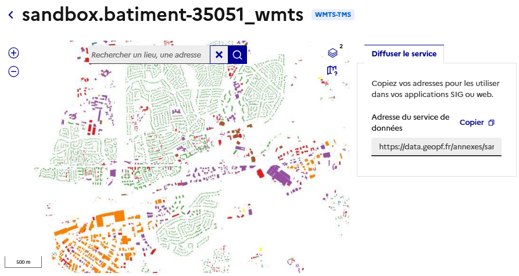Select the Diffuser le service tab
519x276 pixels.
coord(404,54)
